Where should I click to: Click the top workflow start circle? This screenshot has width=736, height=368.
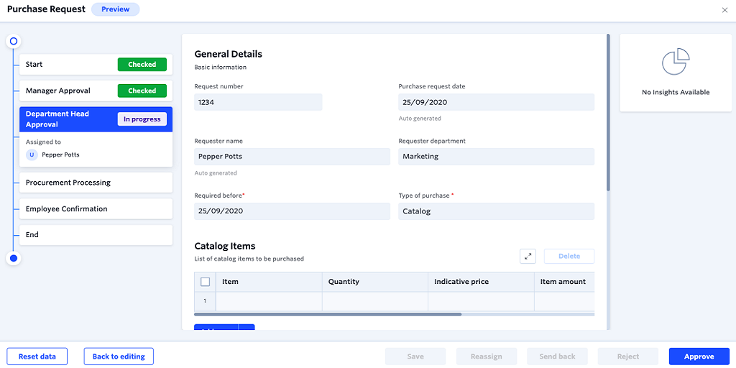pyautogui.click(x=13, y=41)
